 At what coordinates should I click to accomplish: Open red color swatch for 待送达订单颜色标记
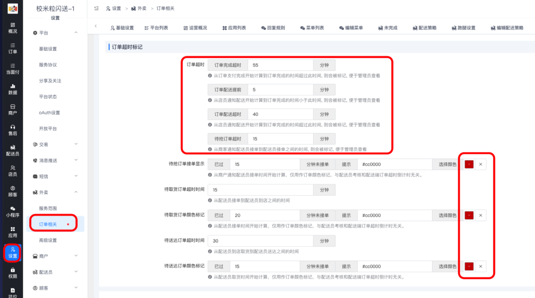(x=469, y=267)
